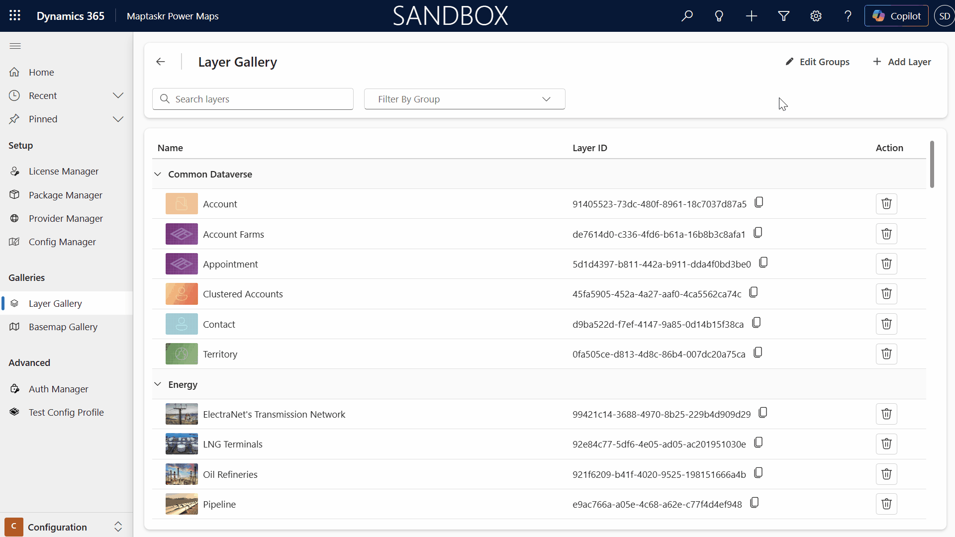Screen dimensions: 955x537
Task: Open Package Manager
Action: [67, 195]
